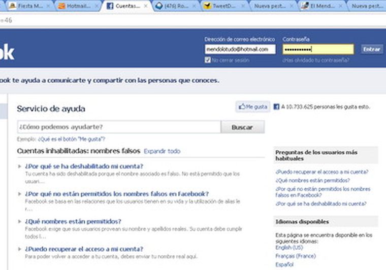Click the TweetDeck tab favicon
The image size is (386, 270).
click(x=207, y=7)
